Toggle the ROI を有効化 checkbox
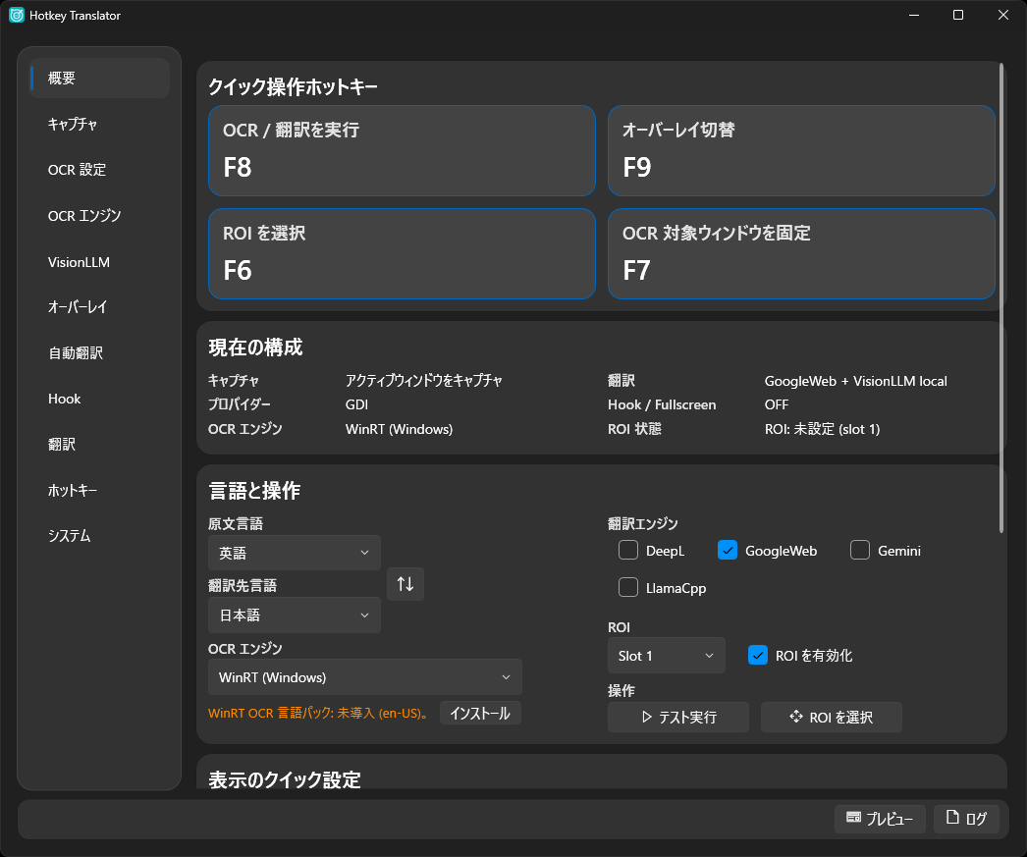 (758, 656)
